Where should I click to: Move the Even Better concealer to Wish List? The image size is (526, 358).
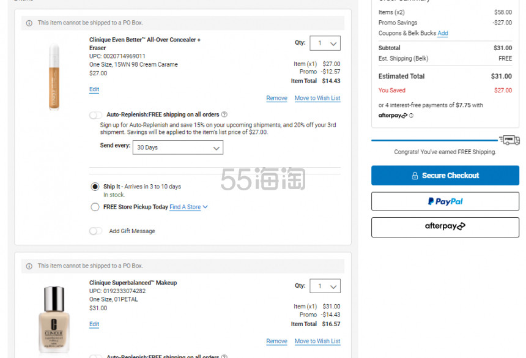pyautogui.click(x=317, y=98)
